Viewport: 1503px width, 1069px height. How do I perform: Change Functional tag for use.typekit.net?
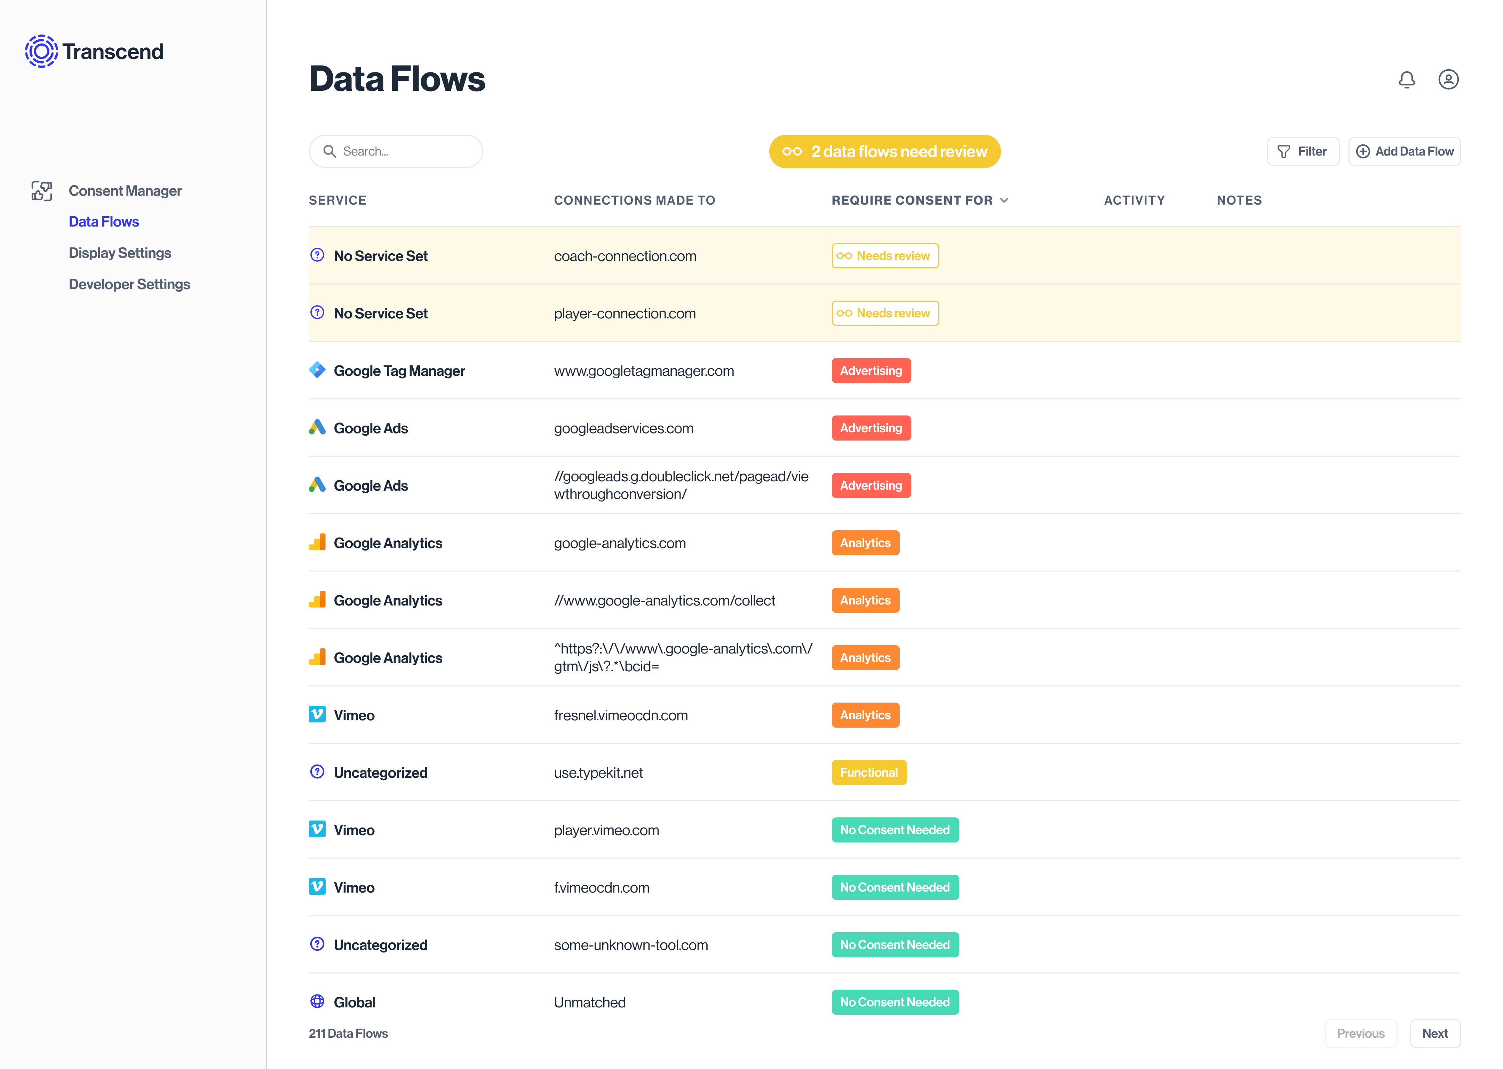[869, 773]
